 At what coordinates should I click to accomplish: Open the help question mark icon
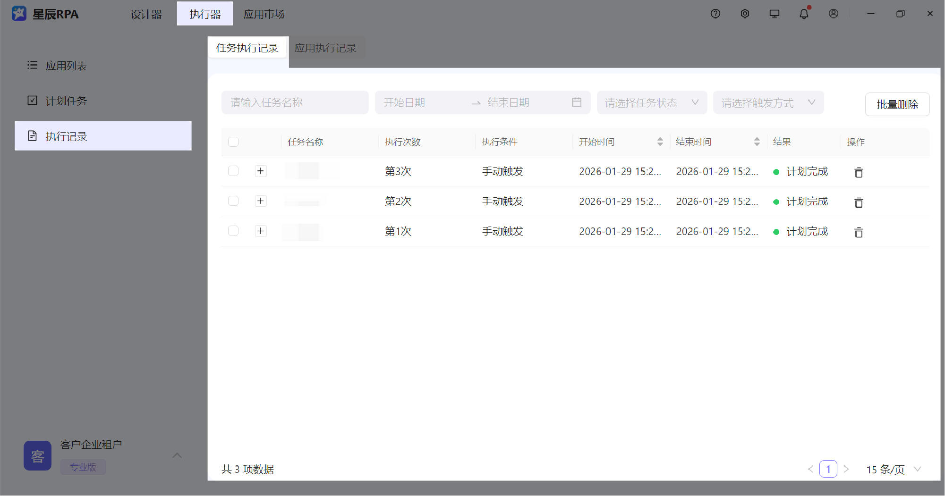[715, 14]
